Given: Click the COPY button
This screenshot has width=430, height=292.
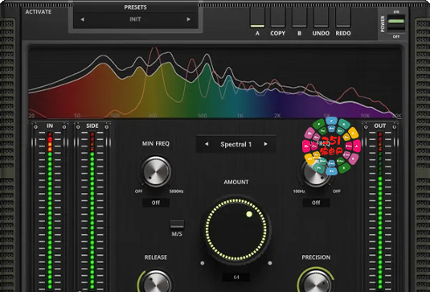Looking at the screenshot, I should coord(278,17).
